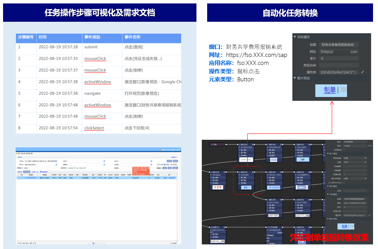Tick the select-all checkbox in the expense table header
Image resolution: width=378 pixels, height=249 pixels.
[x=19, y=175]
